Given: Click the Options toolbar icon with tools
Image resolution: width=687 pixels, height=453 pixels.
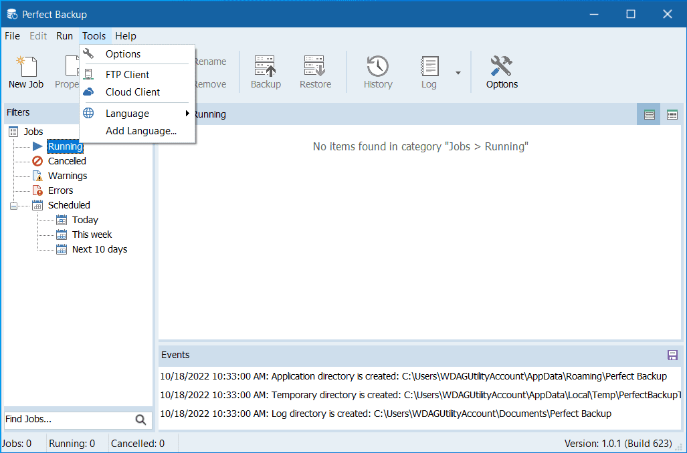Looking at the screenshot, I should coord(502,72).
